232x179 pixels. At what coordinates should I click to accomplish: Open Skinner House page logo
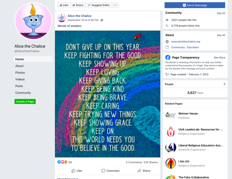(171, 115)
